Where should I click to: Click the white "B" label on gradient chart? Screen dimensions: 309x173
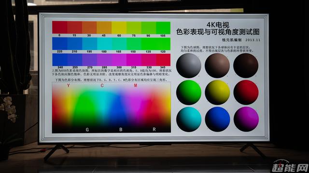[121, 129]
